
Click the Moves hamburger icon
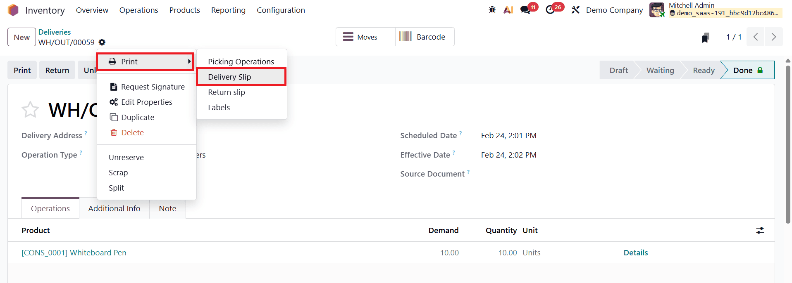[348, 37]
